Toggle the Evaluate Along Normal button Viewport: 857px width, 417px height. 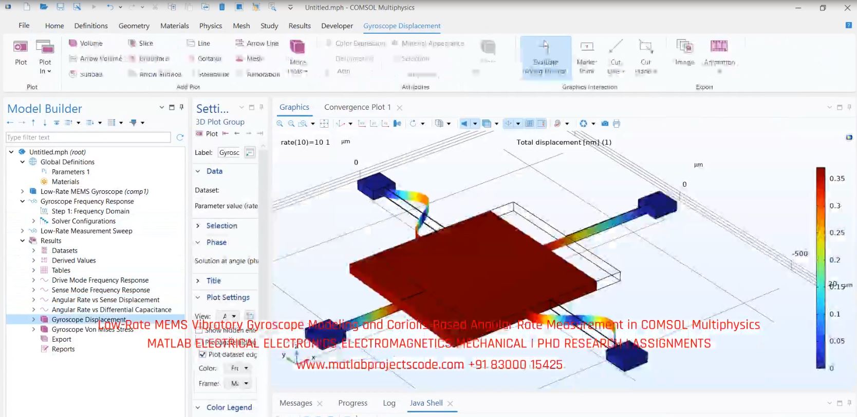pos(546,57)
